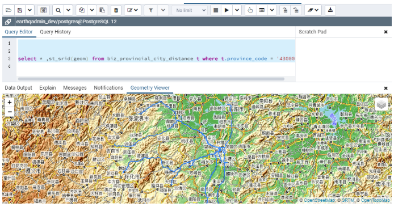The width and height of the screenshot is (394, 207).
Task: Click the Filter funnel icon
Action: pos(151,10)
